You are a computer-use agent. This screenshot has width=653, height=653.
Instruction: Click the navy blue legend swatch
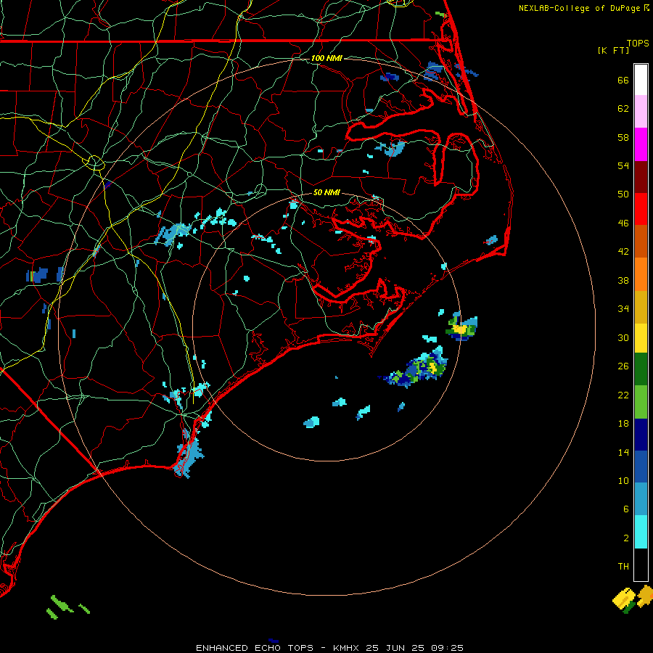click(x=641, y=435)
